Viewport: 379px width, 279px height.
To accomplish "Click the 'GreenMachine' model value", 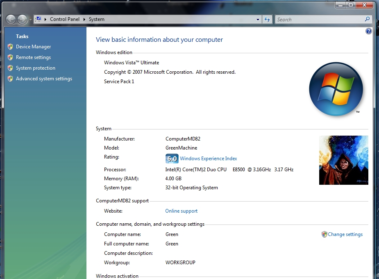I will (x=181, y=148).
